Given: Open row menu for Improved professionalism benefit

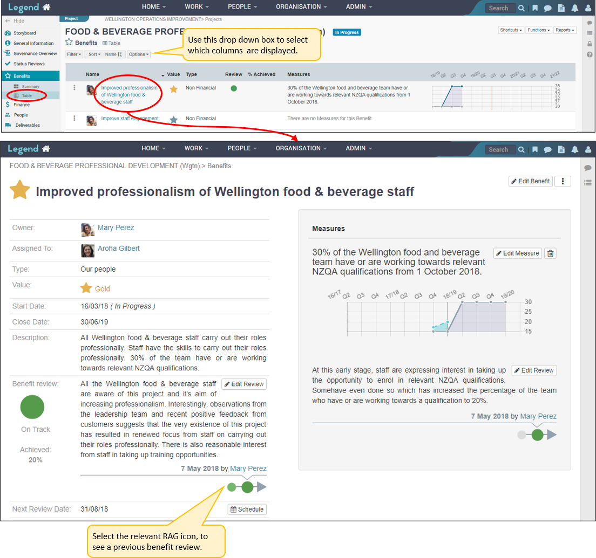Looking at the screenshot, I should [74, 88].
